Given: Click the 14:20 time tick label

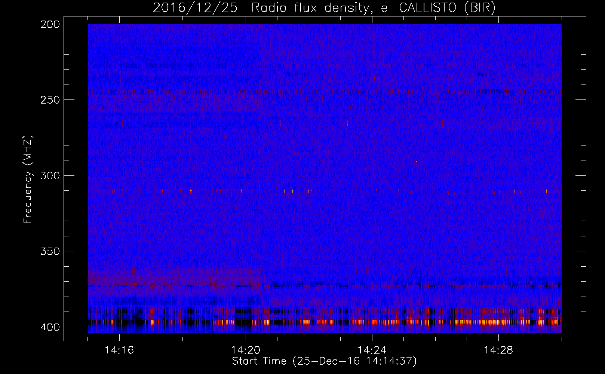Looking at the screenshot, I should (246, 350).
